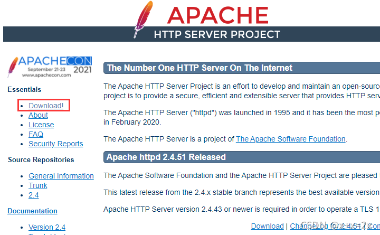Open the About link in sidebar
The width and height of the screenshot is (380, 235).
[x=38, y=115]
